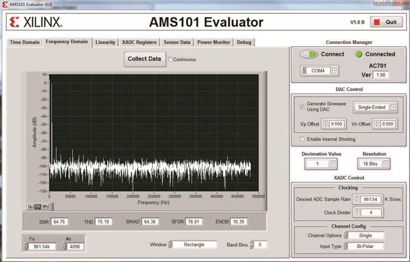Image resolution: width=410 pixels, height=262 pixels.
Task: Open the XADC Registers tab
Action: 139,42
